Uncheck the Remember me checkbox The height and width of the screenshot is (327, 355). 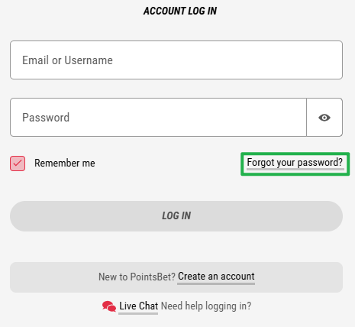coord(18,163)
